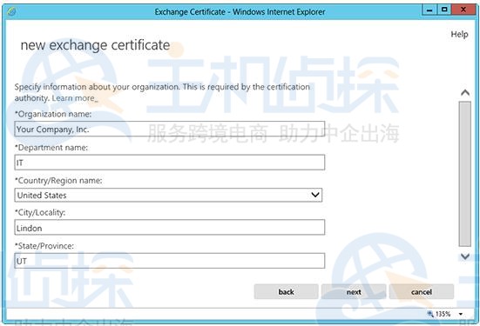This screenshot has height=326, width=480.
Task: Maximize the Exchange Certificate window
Action: pos(444,10)
